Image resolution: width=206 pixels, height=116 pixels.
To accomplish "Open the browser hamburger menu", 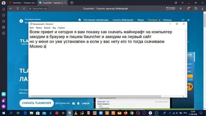I will [183, 3].
